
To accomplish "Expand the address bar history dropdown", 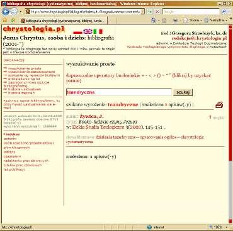I will click(x=143, y=11).
